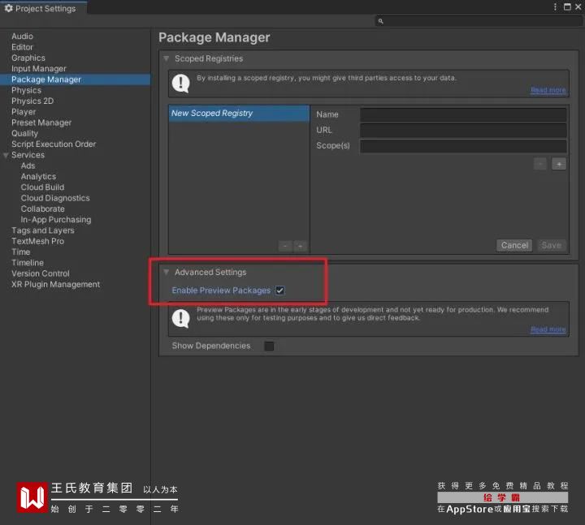The width and height of the screenshot is (585, 525).
Task: Collapse the Advanced Settings foldout
Action: point(167,272)
